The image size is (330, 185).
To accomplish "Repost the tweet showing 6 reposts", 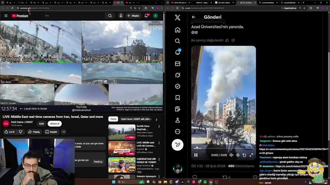I will pyautogui.click(x=226, y=177).
